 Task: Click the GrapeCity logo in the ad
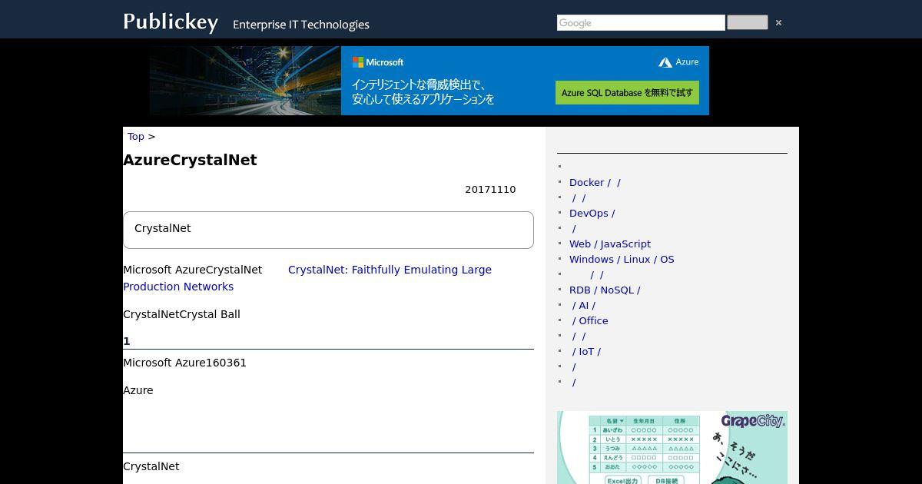click(x=752, y=421)
